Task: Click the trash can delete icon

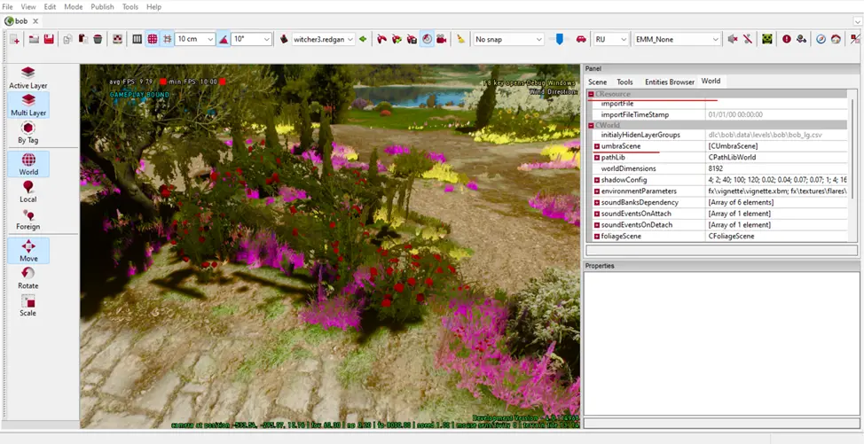Action: 98,39
